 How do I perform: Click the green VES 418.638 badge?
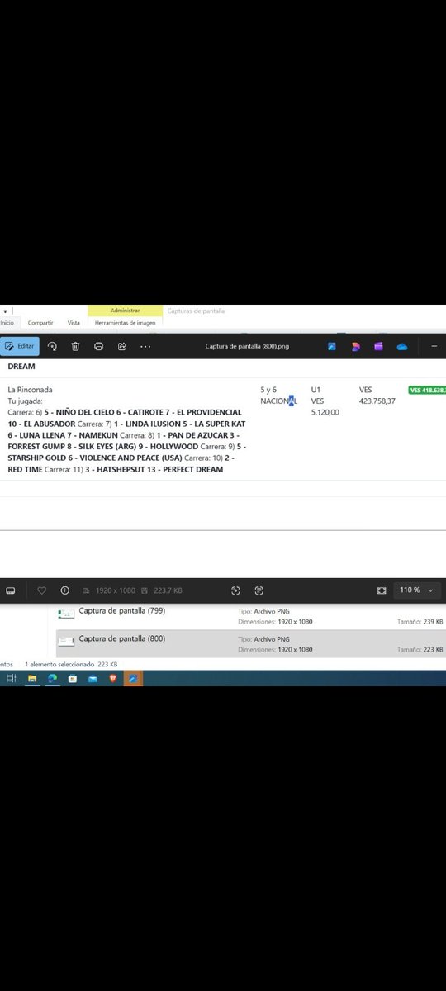[427, 390]
